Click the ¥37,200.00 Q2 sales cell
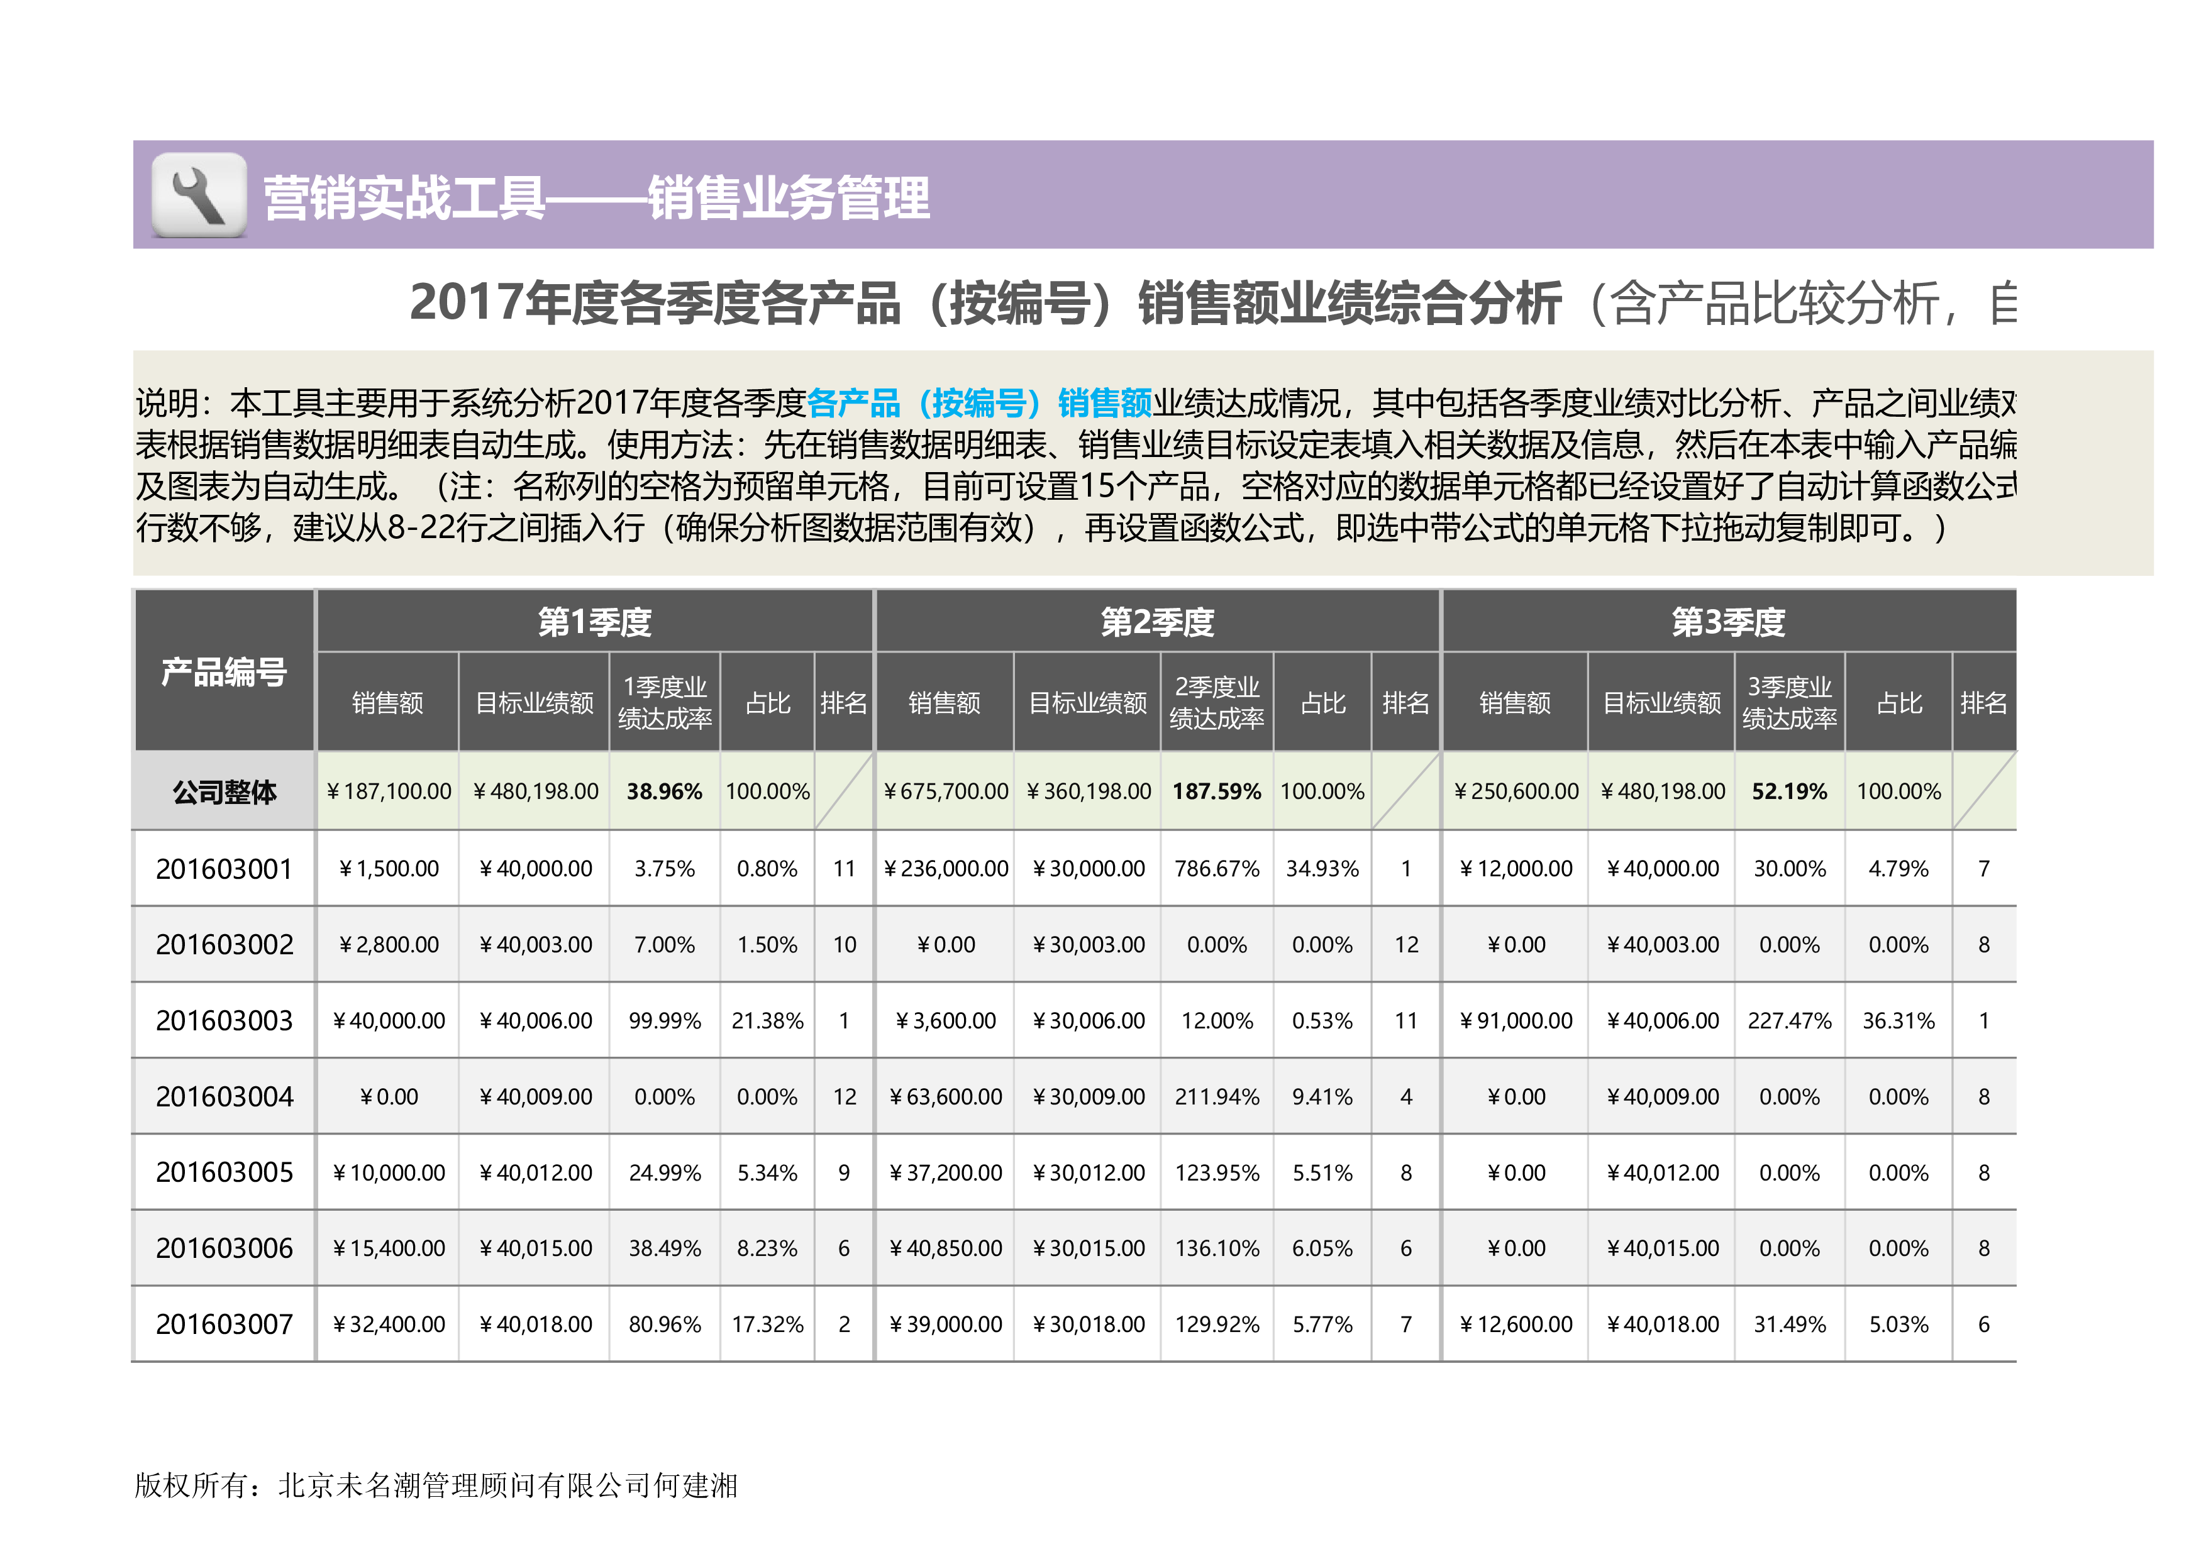The height and width of the screenshot is (1559, 2206). [x=945, y=1173]
